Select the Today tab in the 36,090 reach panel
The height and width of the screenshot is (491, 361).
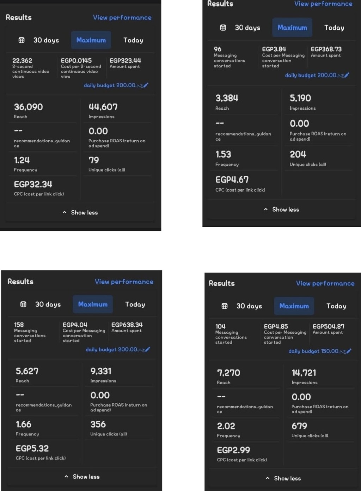[x=133, y=40]
